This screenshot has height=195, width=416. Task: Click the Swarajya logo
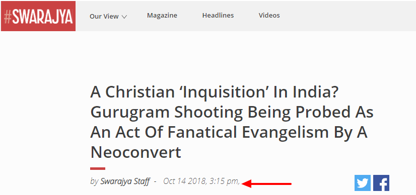click(38, 16)
